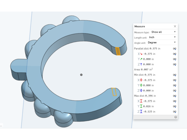Create variable from Parallel dist value
This screenshot has width=187, height=140.
pos(174,48)
